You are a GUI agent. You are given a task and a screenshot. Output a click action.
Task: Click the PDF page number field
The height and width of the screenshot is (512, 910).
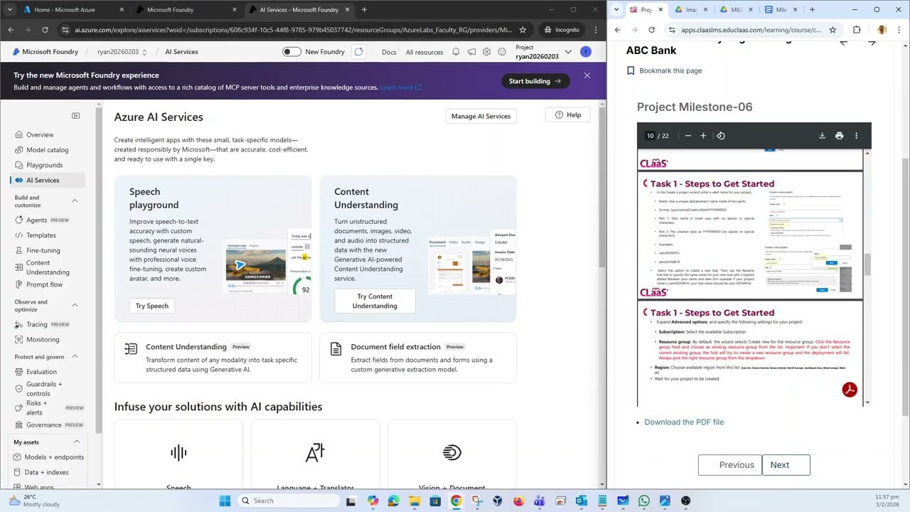(650, 136)
